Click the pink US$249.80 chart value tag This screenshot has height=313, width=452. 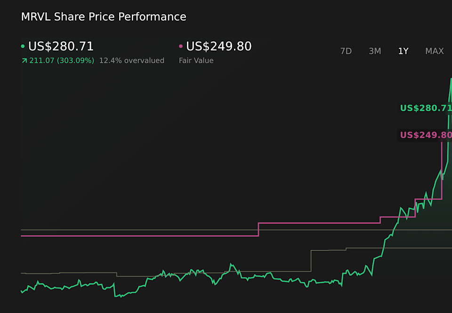click(426, 135)
